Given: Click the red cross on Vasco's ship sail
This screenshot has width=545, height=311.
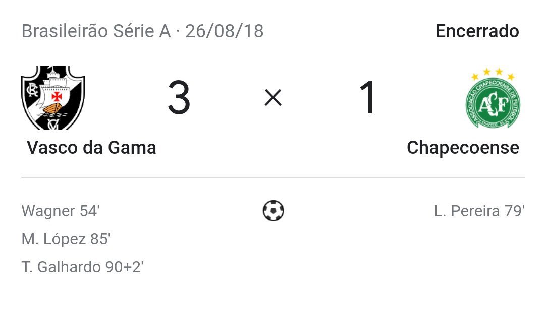Looking at the screenshot, I should click(57, 94).
